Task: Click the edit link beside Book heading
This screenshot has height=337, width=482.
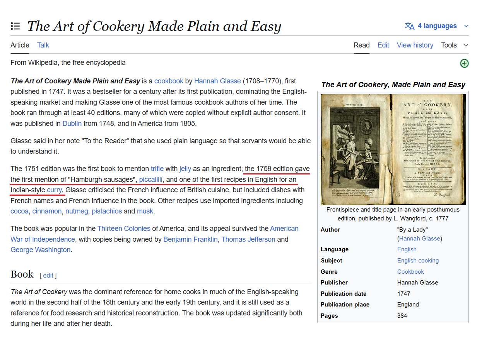Action: click(48, 275)
